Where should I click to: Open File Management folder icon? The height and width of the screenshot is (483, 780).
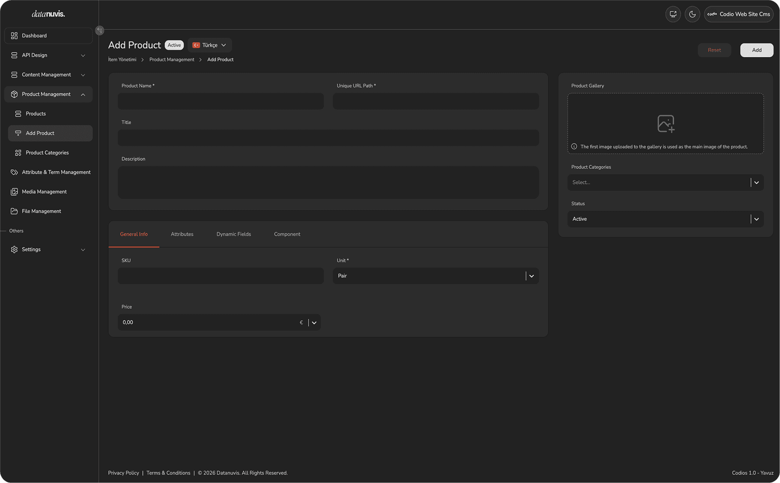tap(14, 211)
